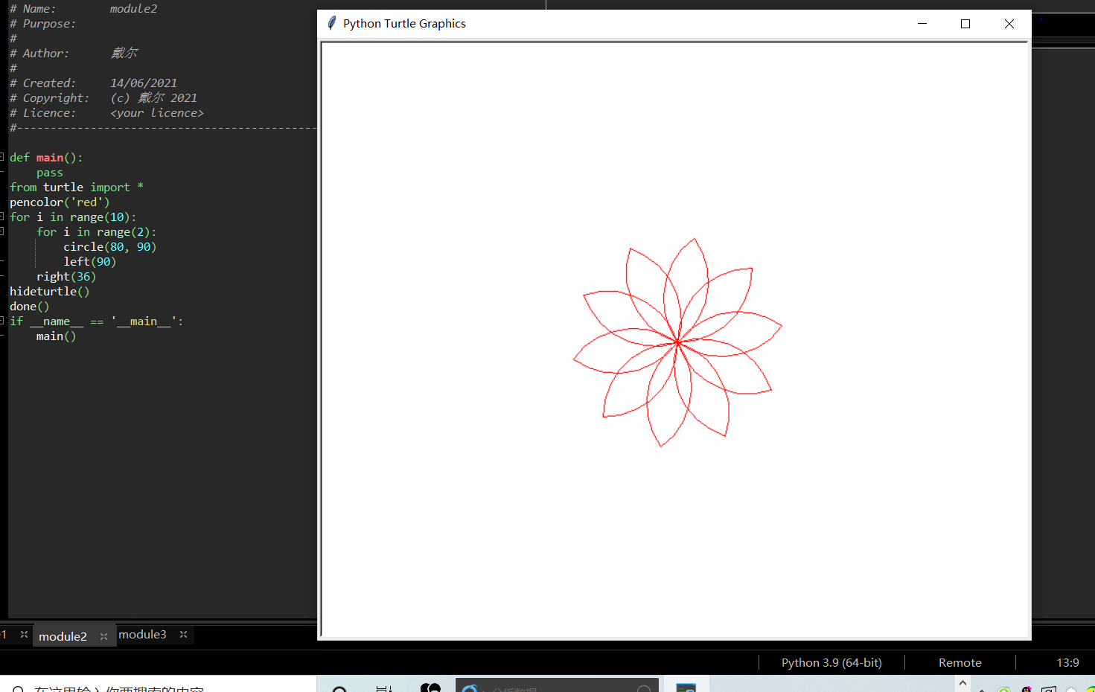Maximize the Python Turtle Graphics window

coord(965,23)
